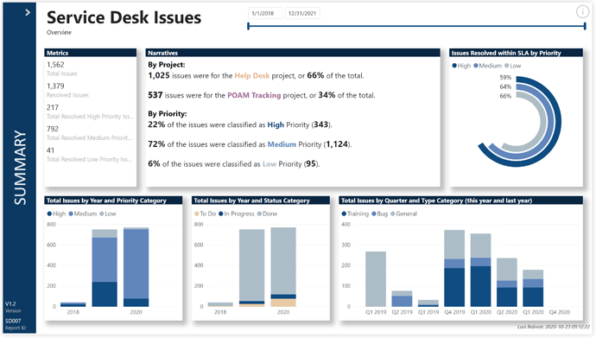Edit the 12/31/2021 end date field

(302, 13)
